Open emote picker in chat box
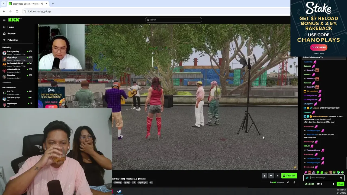 pos(341,178)
